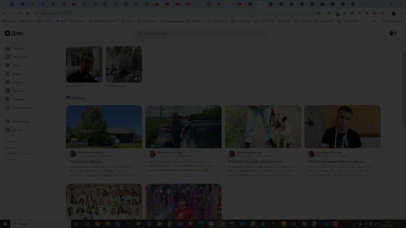
Task: Open the Наука bookmarks folder
Action: pos(127,21)
